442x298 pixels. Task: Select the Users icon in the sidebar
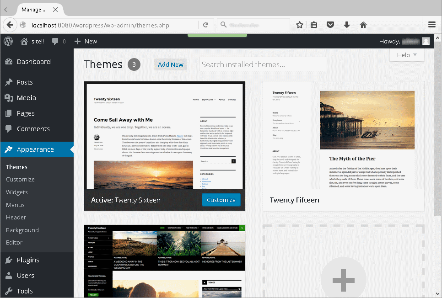(11, 275)
